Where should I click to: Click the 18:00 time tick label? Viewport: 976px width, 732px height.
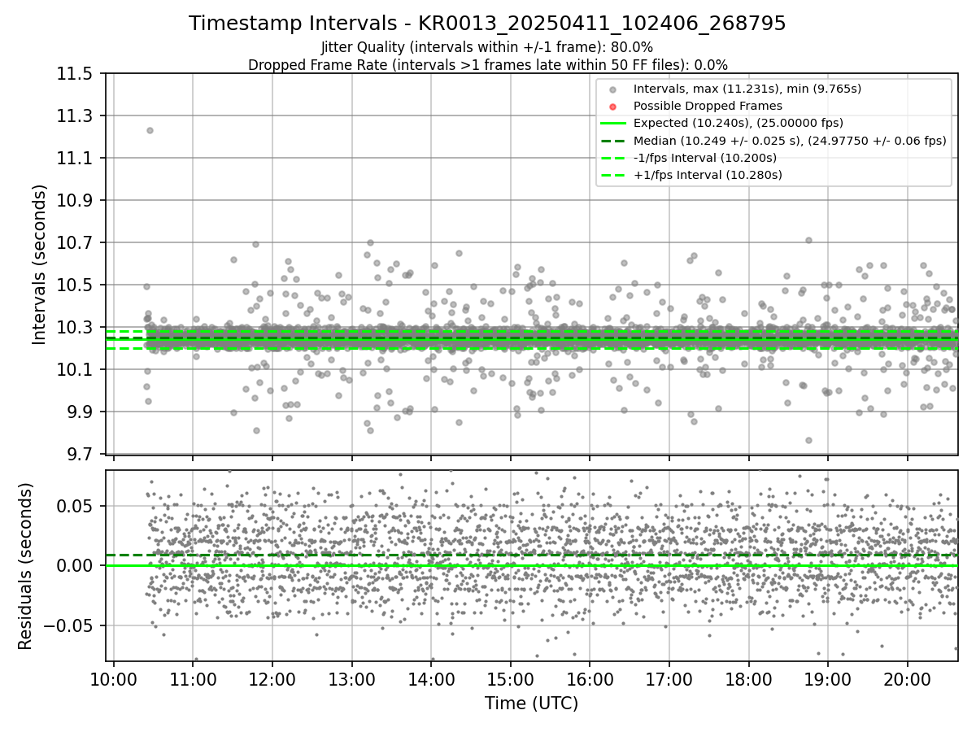[x=748, y=678]
